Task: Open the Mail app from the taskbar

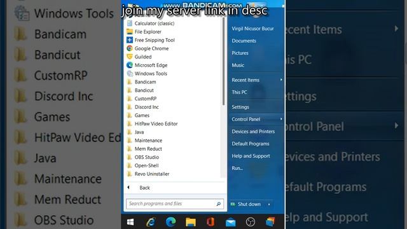Action: point(230,222)
